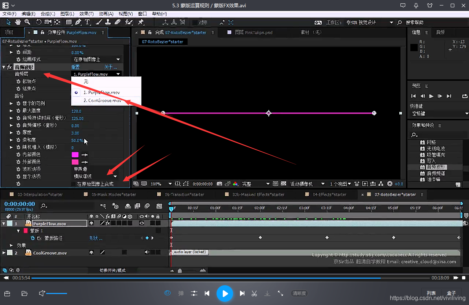469x305 pixels.
Task: Click the show channel RGB icon
Action: pyautogui.click(x=236, y=184)
